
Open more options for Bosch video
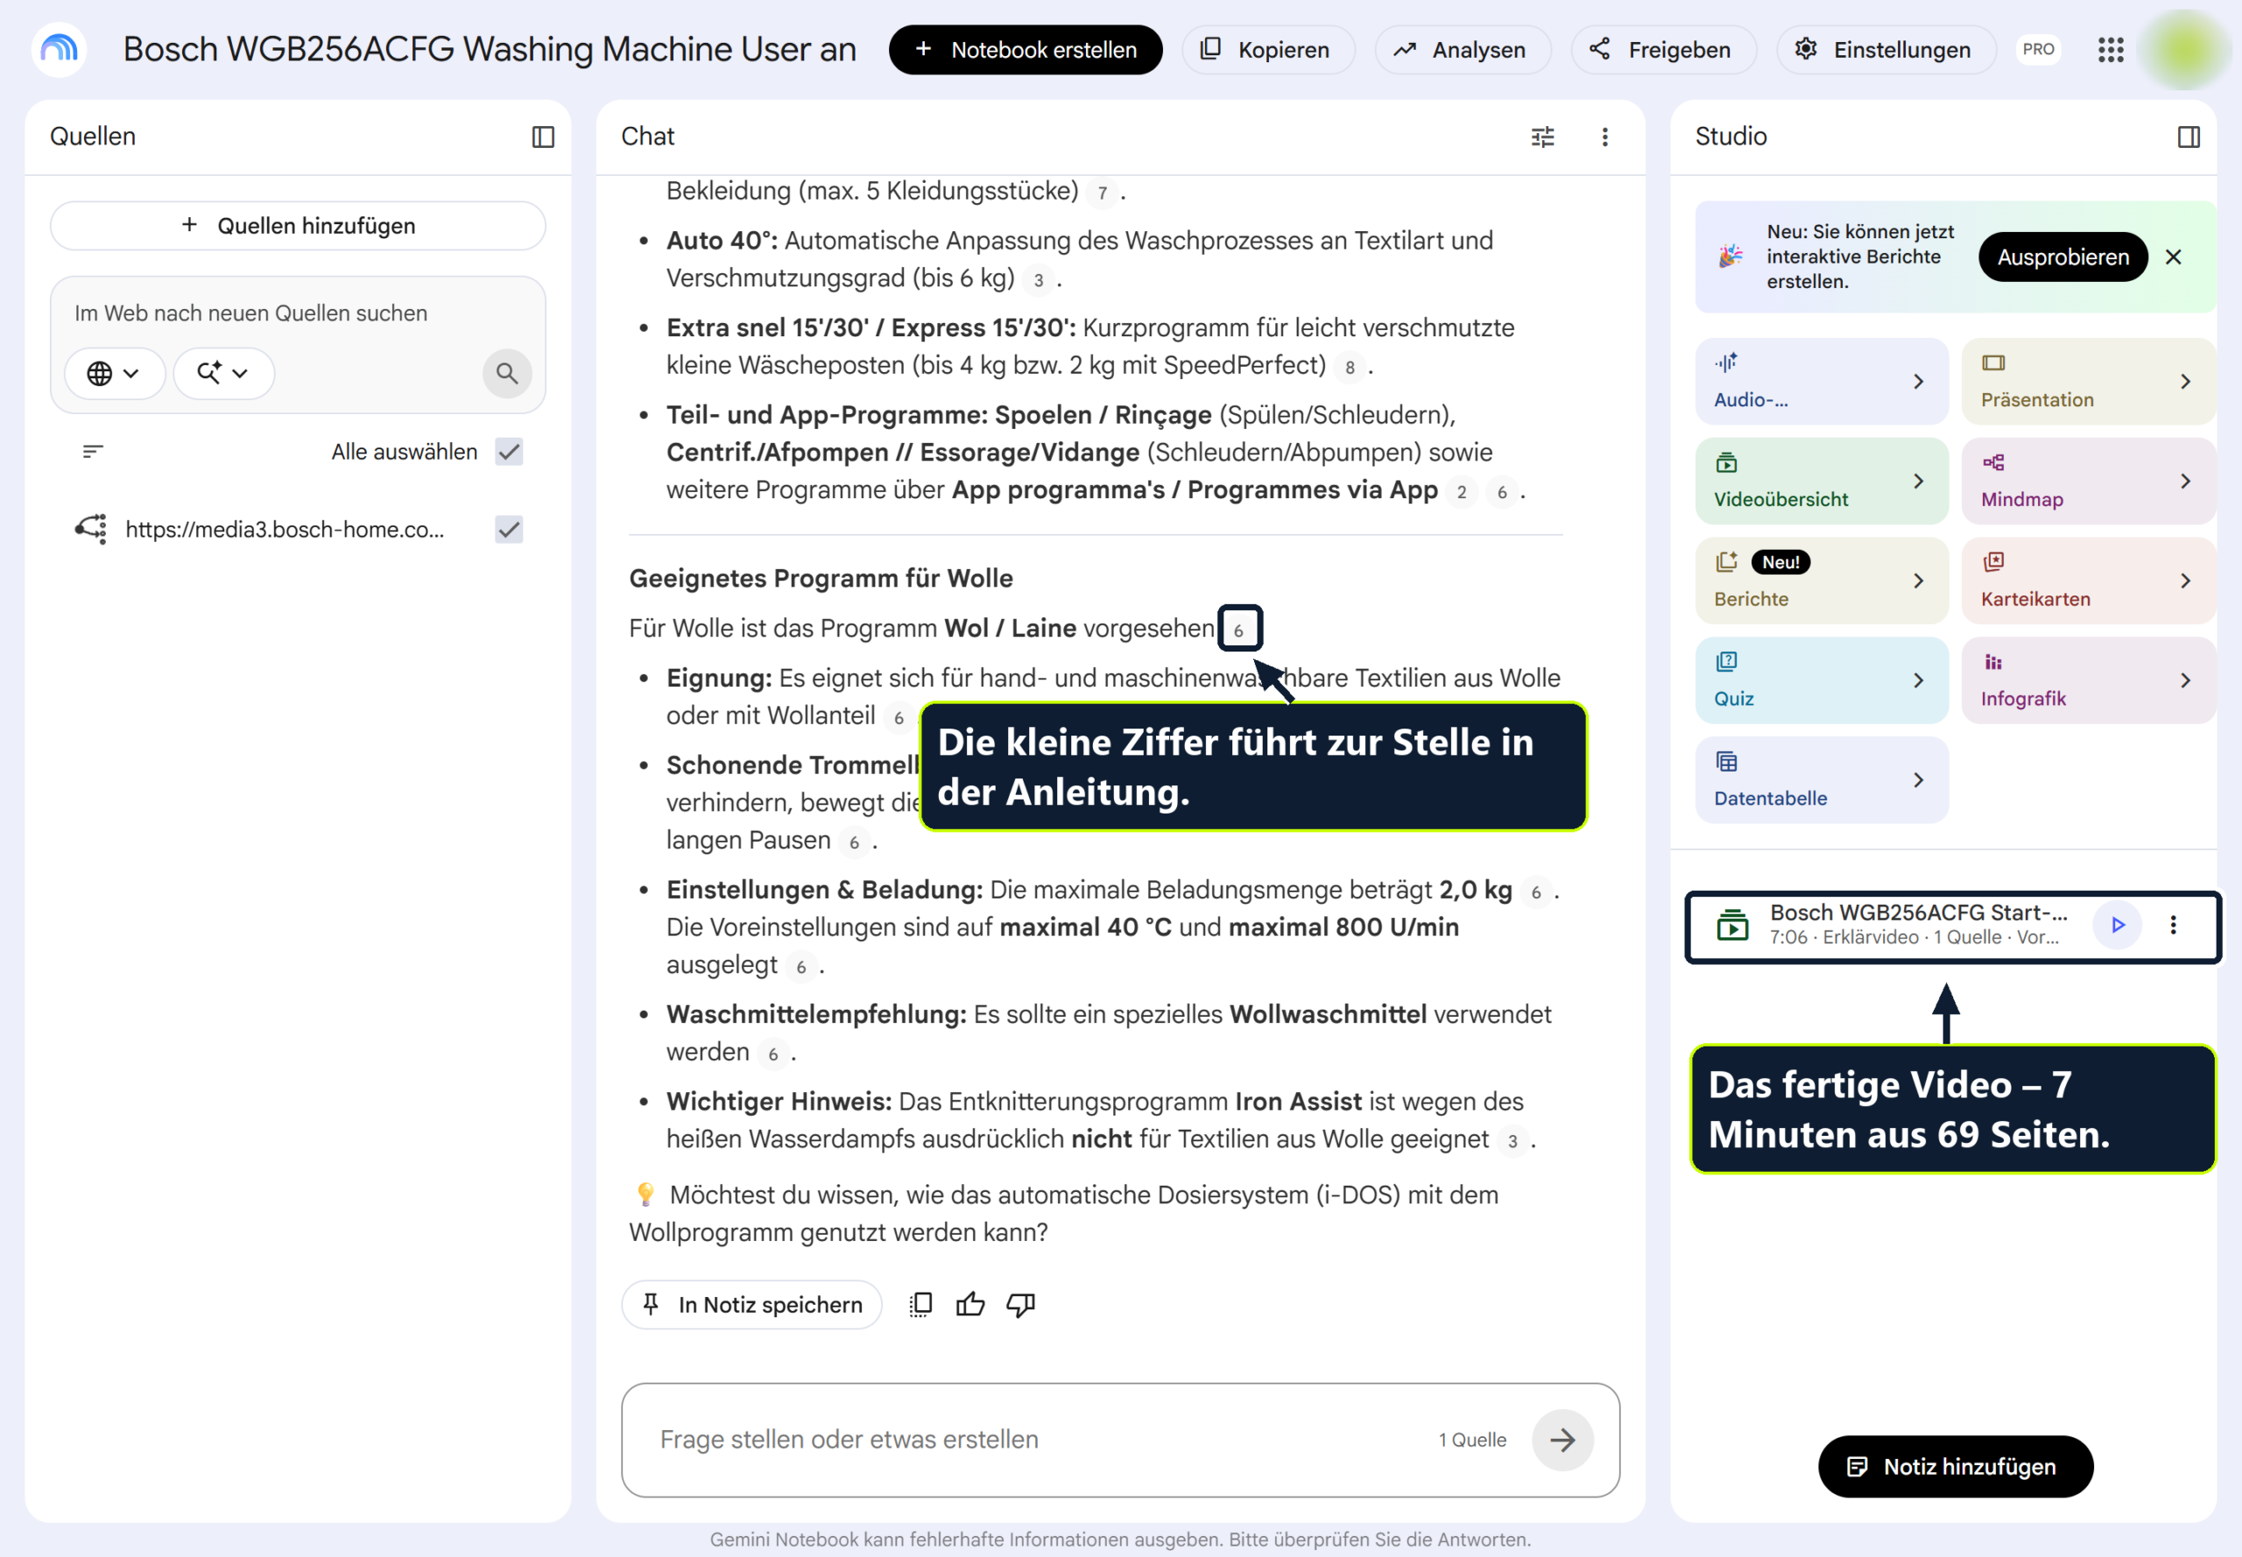[2173, 925]
